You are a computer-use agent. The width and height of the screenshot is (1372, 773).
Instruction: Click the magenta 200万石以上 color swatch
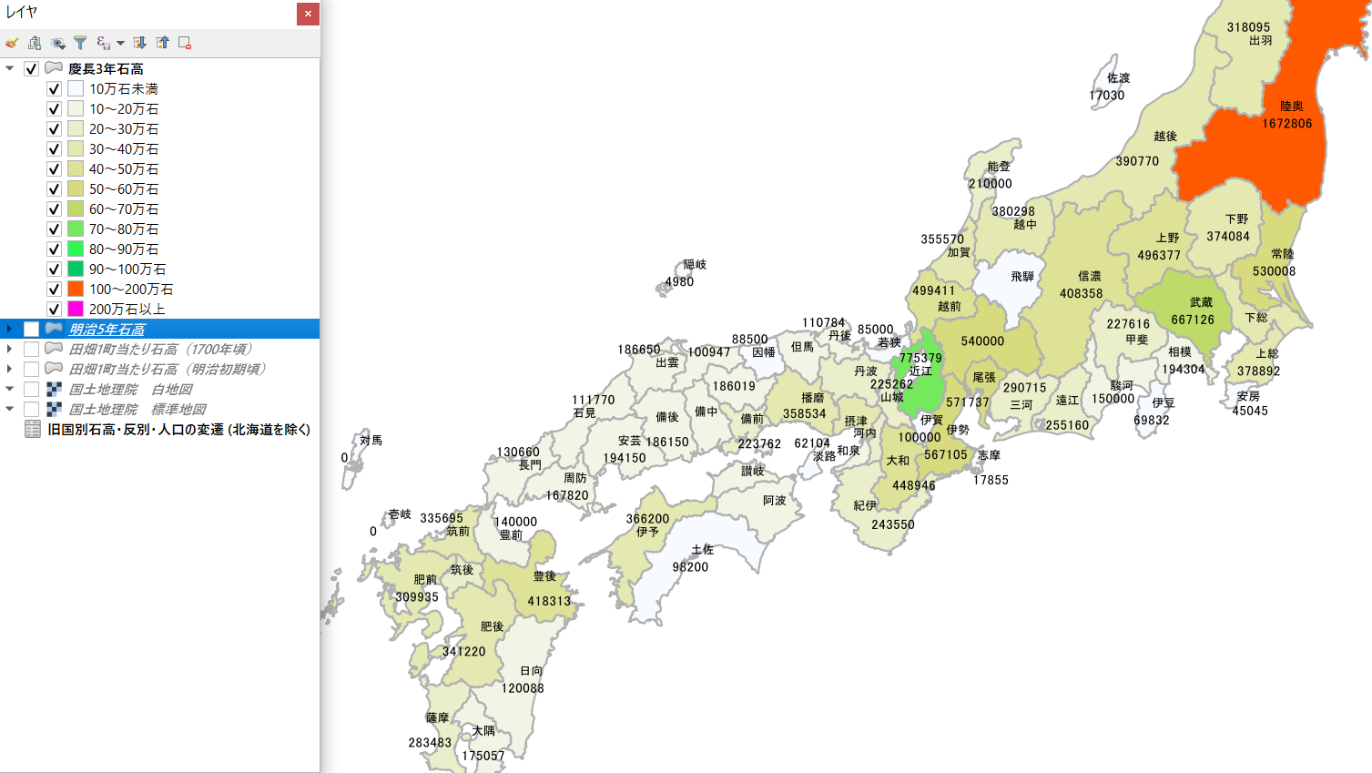pyautogui.click(x=76, y=309)
